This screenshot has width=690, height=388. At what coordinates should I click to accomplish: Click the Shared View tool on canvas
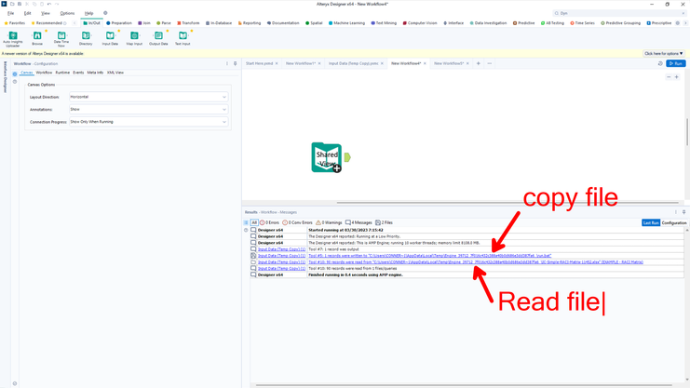tap(327, 157)
